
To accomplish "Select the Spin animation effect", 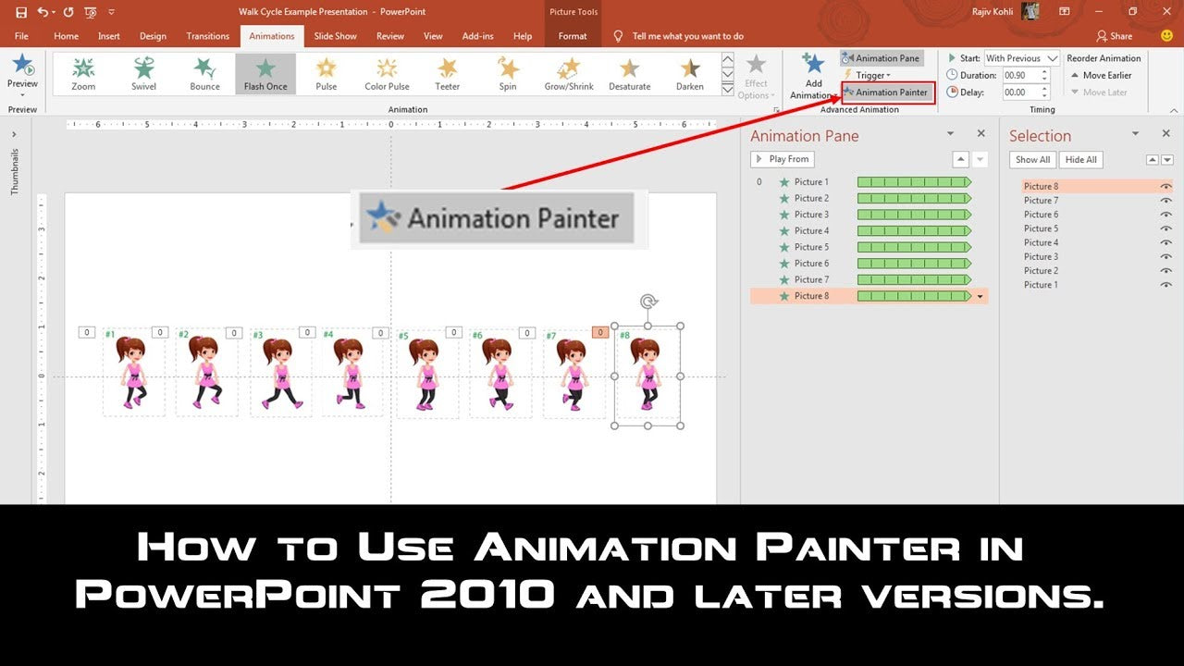I will pyautogui.click(x=507, y=72).
